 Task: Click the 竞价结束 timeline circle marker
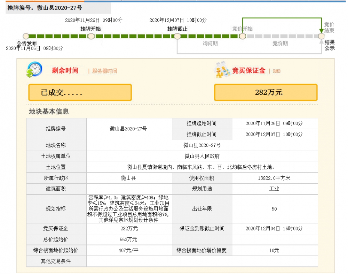pos(321,36)
